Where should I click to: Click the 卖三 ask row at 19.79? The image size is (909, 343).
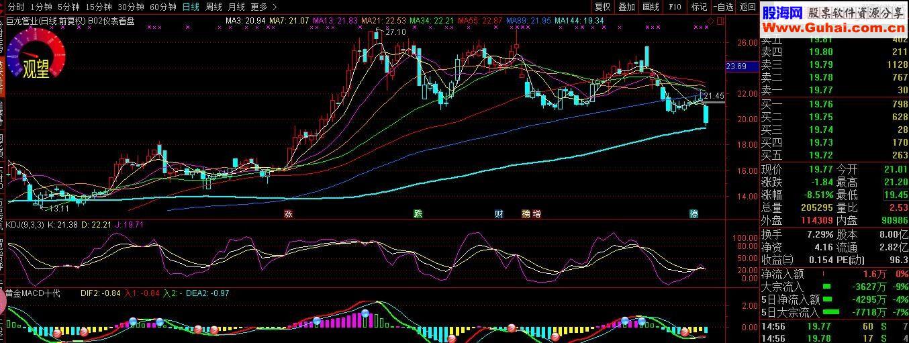pos(834,64)
